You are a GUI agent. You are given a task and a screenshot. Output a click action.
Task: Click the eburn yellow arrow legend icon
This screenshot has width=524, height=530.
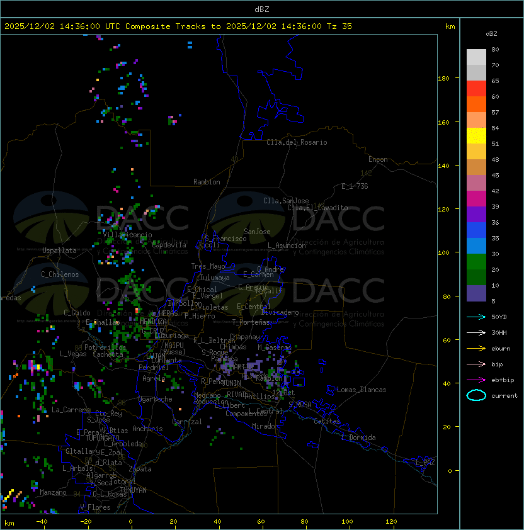coord(476,348)
